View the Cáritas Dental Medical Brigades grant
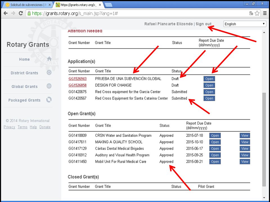Image resolution: width=270 pixels, height=202 pixels. (x=245, y=148)
